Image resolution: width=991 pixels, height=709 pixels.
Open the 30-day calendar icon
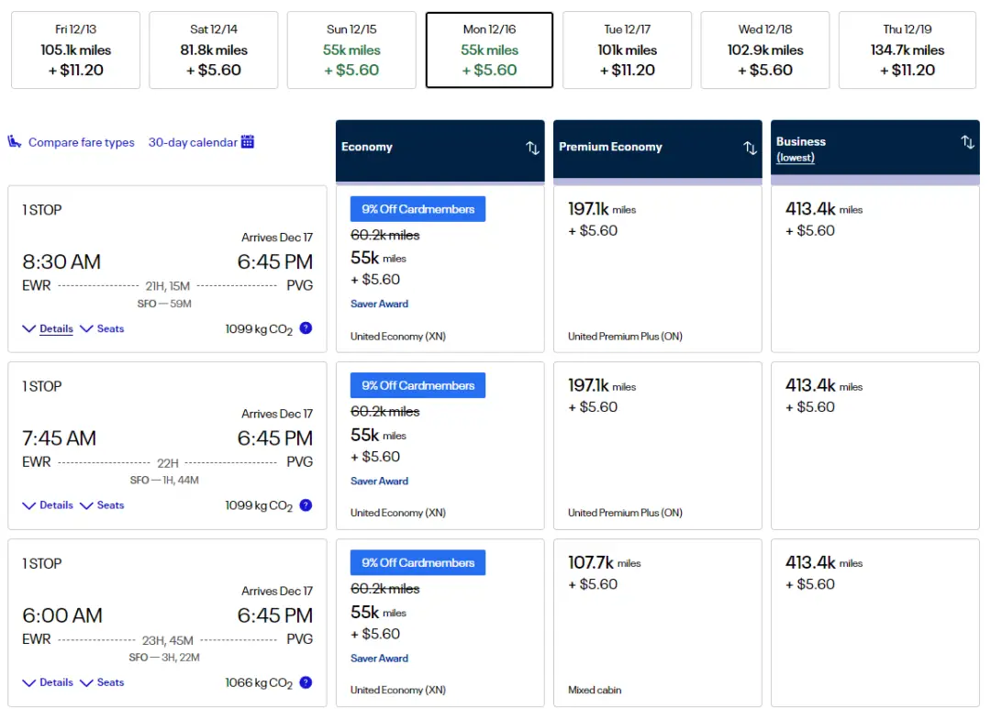(247, 141)
